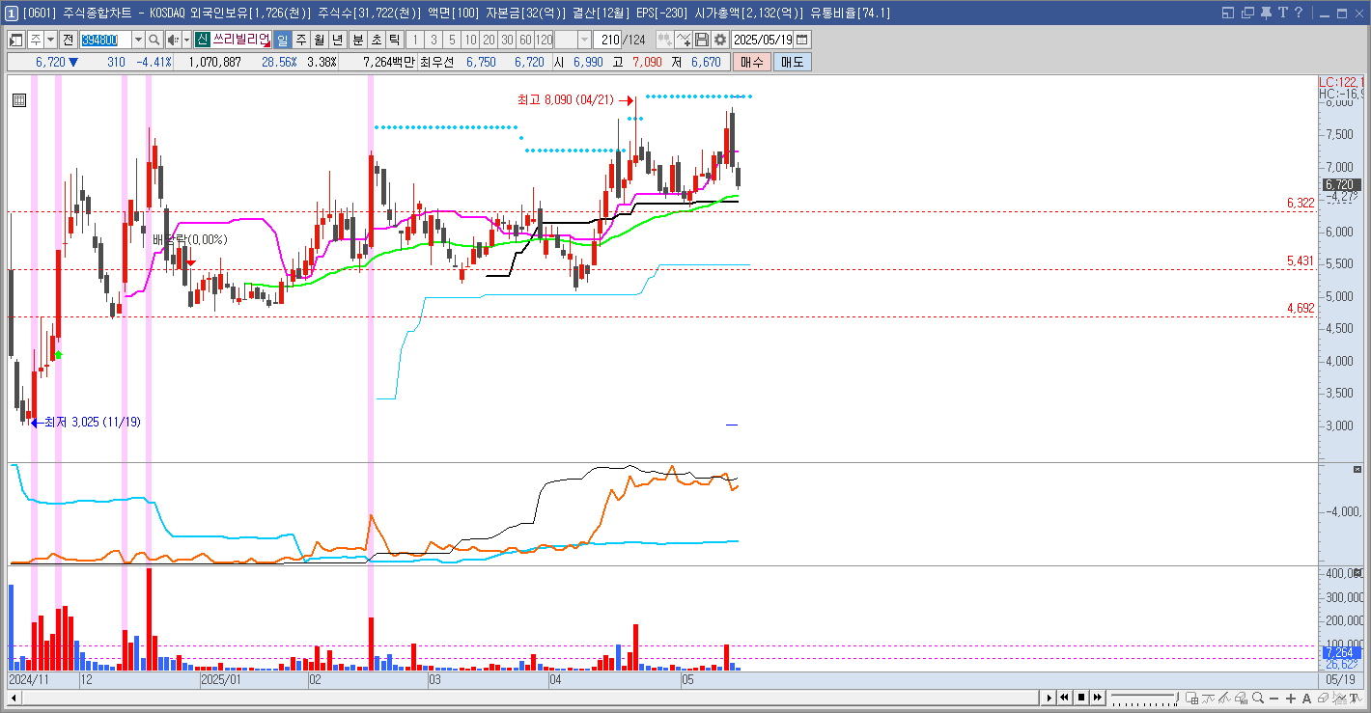Viewport: 1371px width, 713px height.
Task: Click the grid table icon on the chart
Action: coord(19,98)
